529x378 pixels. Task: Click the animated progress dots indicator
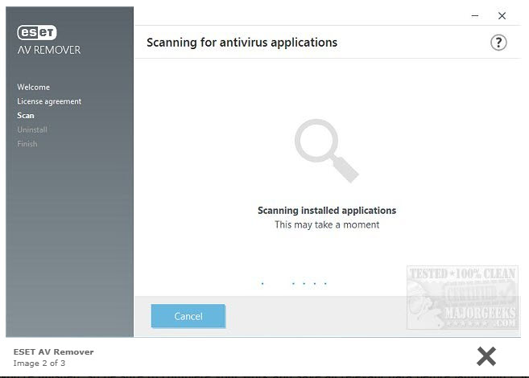tap(295, 283)
